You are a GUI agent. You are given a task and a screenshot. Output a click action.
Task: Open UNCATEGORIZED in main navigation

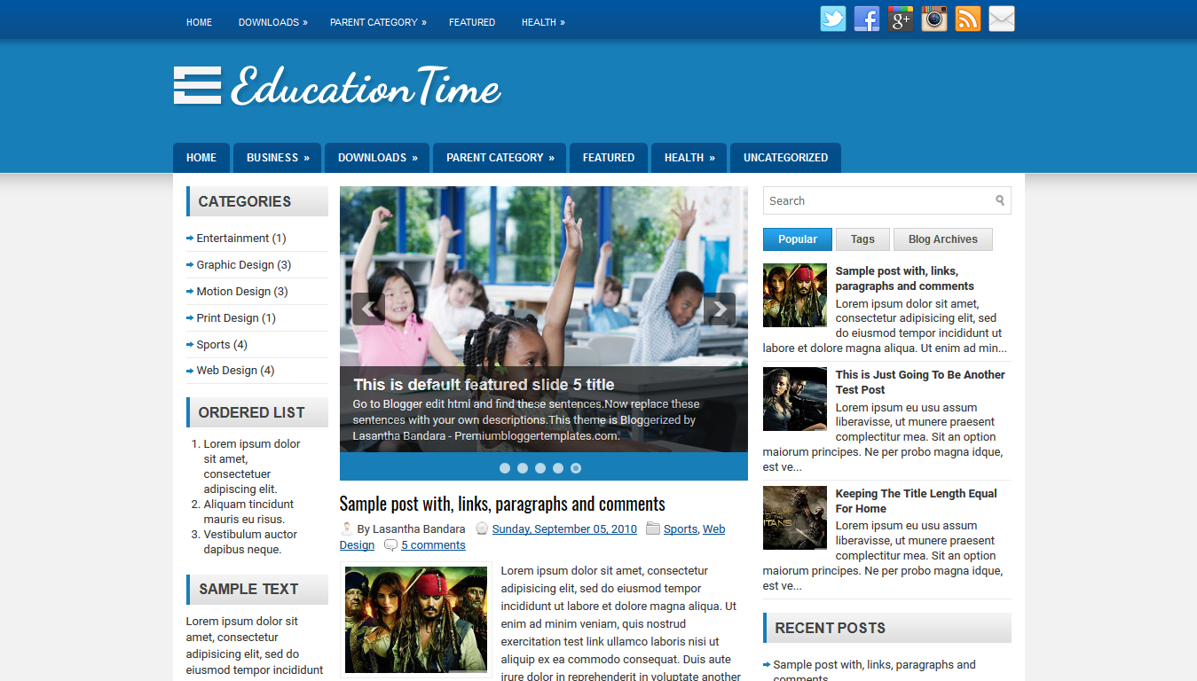785,158
